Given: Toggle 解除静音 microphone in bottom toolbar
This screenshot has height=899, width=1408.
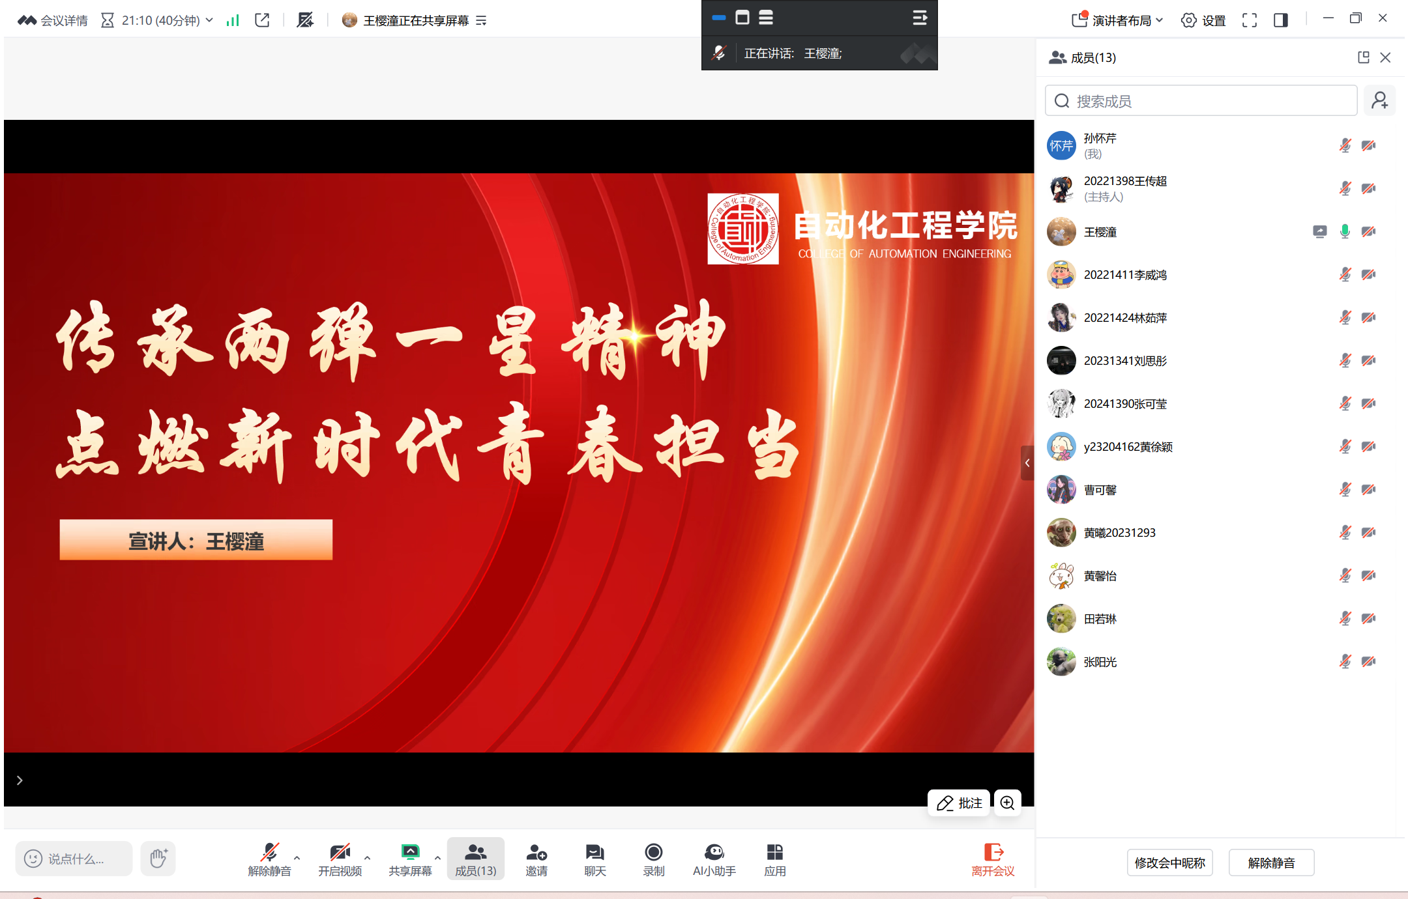Looking at the screenshot, I should pyautogui.click(x=269, y=859).
